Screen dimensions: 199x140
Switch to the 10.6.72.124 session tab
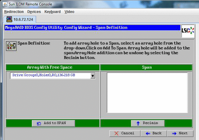click(20, 20)
